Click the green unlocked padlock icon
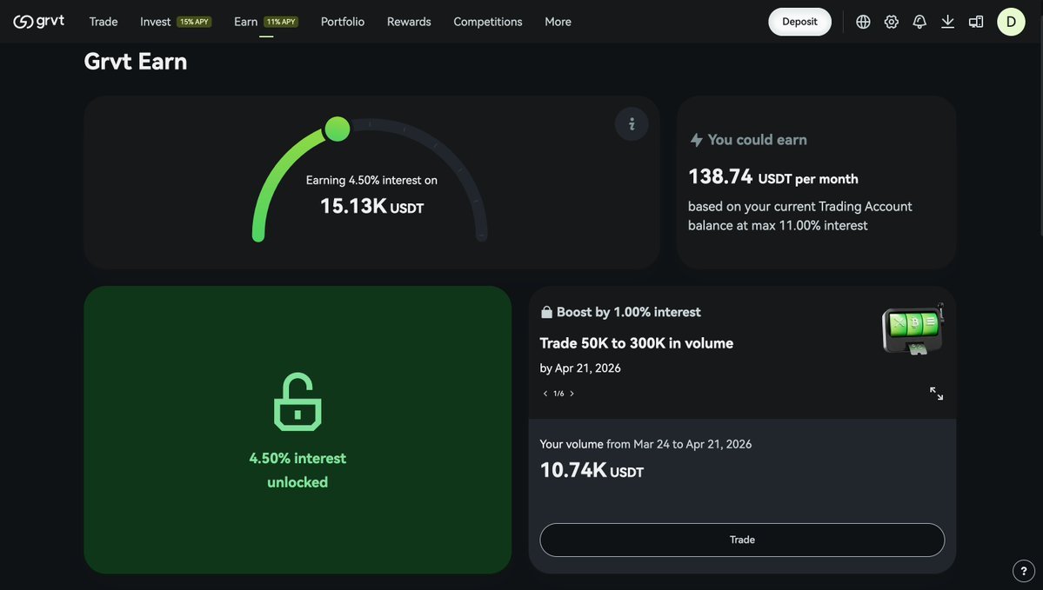 coord(298,401)
